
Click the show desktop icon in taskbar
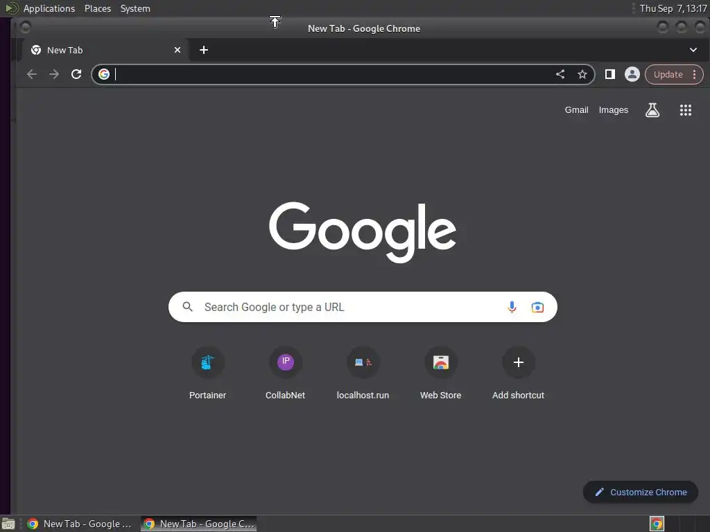8,524
